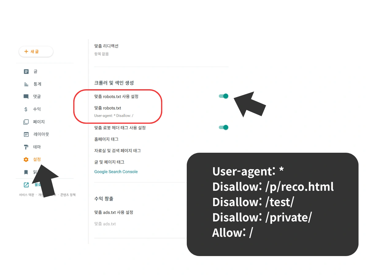Screen dimensions: 368x276
Task: Click the 테마 paint roller icon
Action: coord(26,147)
